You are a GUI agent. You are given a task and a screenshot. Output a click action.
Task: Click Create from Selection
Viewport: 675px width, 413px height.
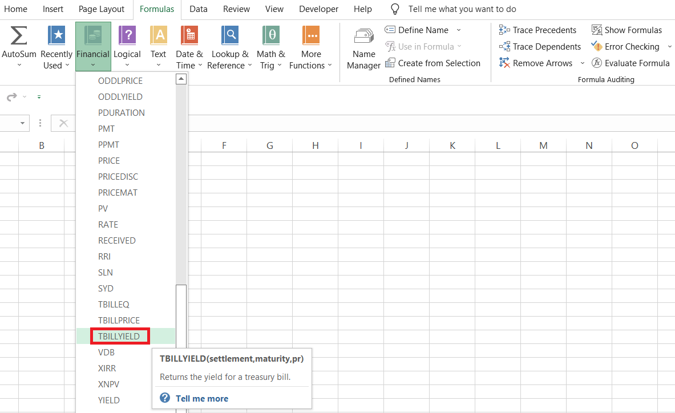point(439,63)
